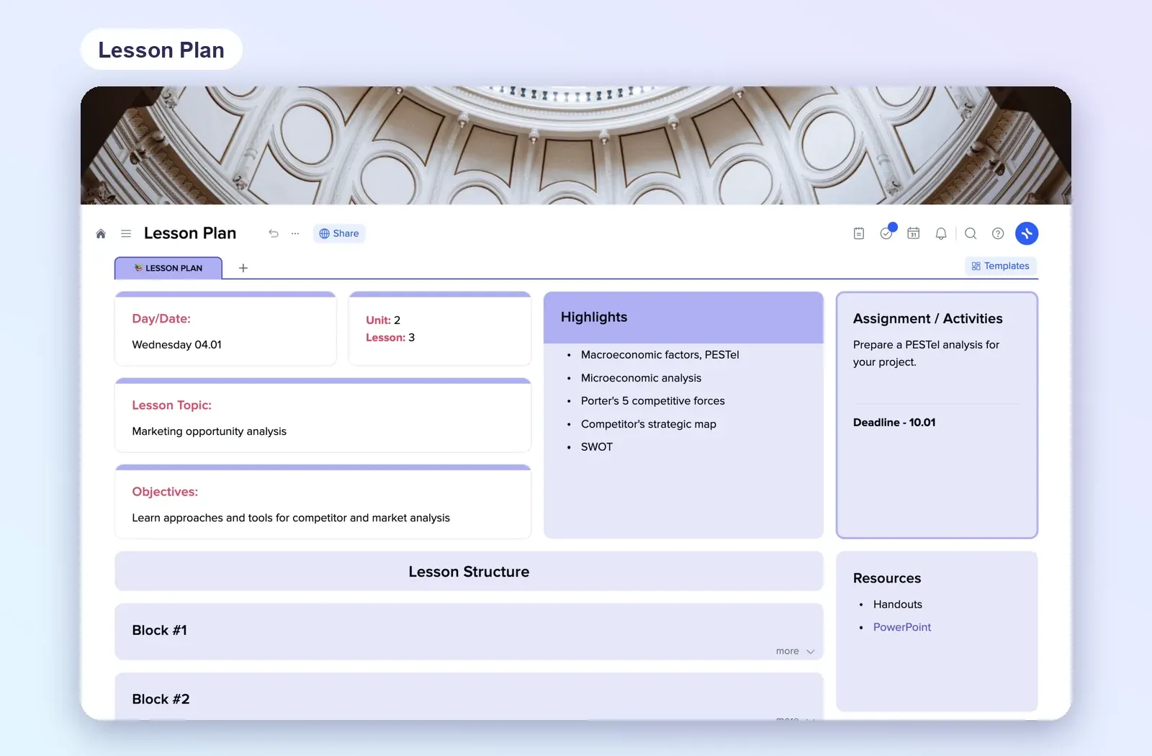
Task: Go to the home icon
Action: pos(101,233)
